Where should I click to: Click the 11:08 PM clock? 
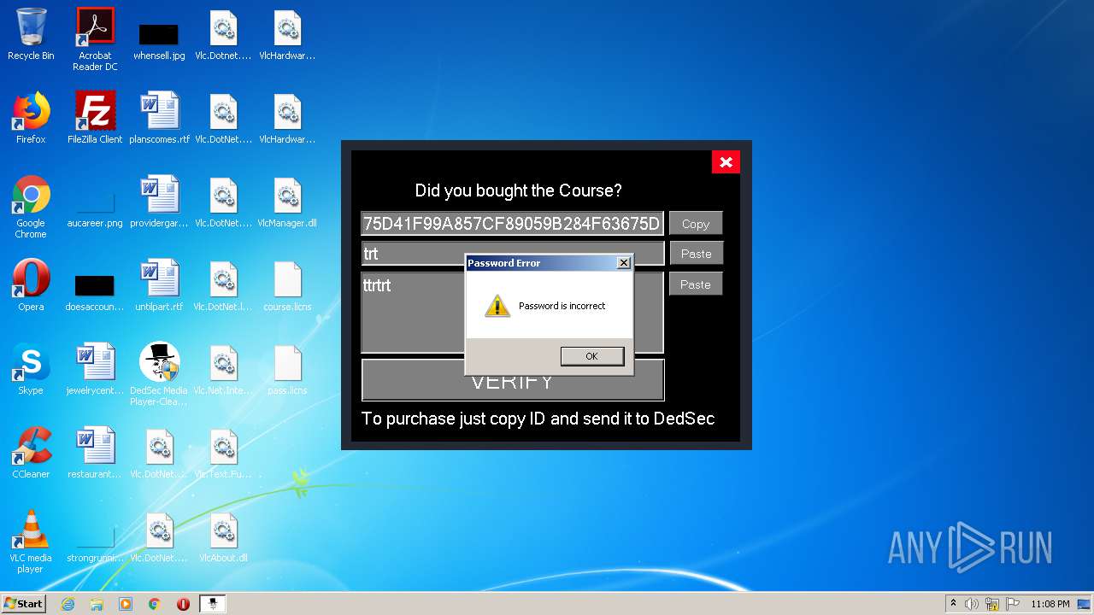click(1050, 604)
